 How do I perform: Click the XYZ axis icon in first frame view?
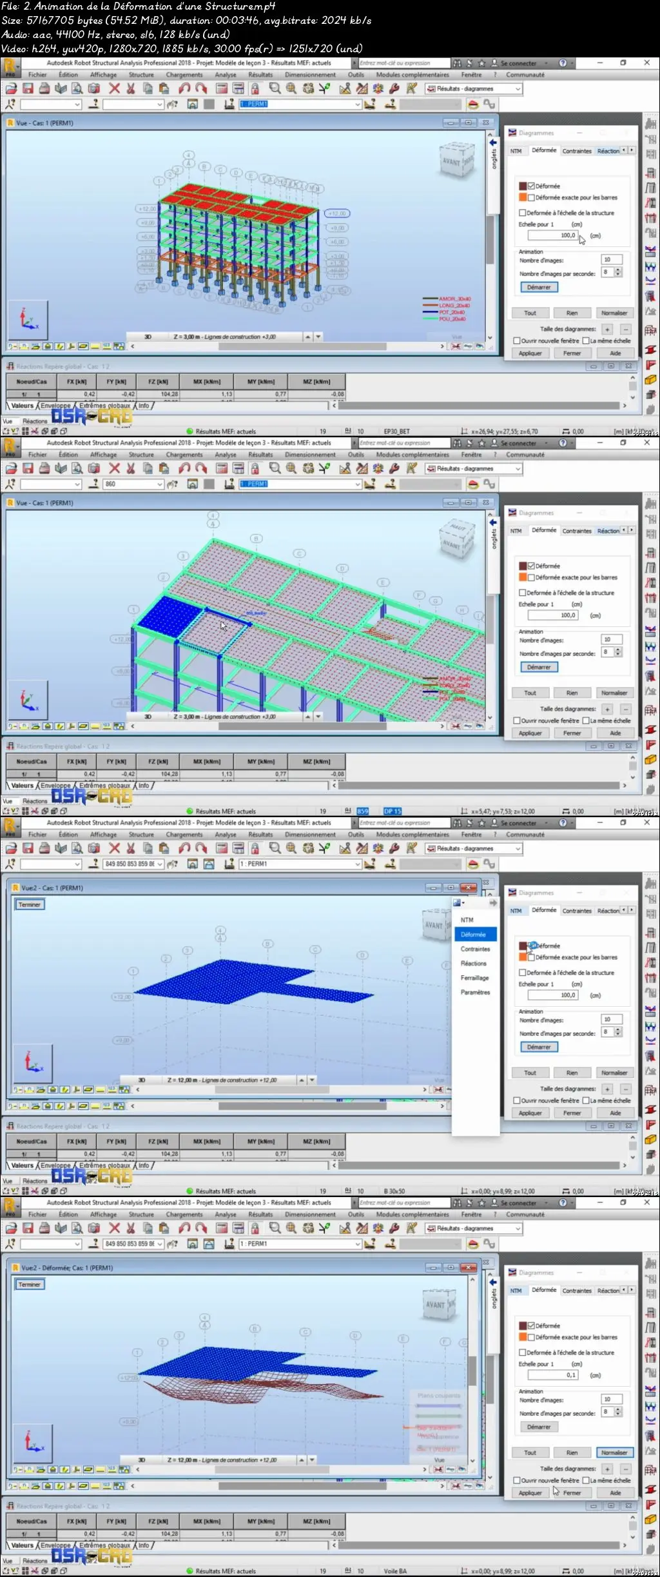point(28,321)
